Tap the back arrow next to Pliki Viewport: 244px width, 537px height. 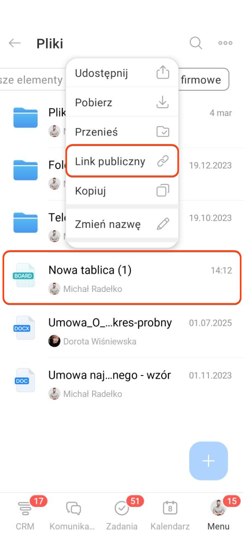(15, 43)
